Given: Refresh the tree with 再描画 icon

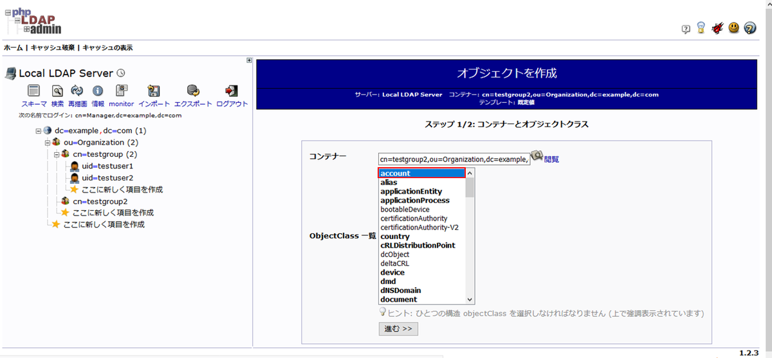Looking at the screenshot, I should pyautogui.click(x=77, y=91).
